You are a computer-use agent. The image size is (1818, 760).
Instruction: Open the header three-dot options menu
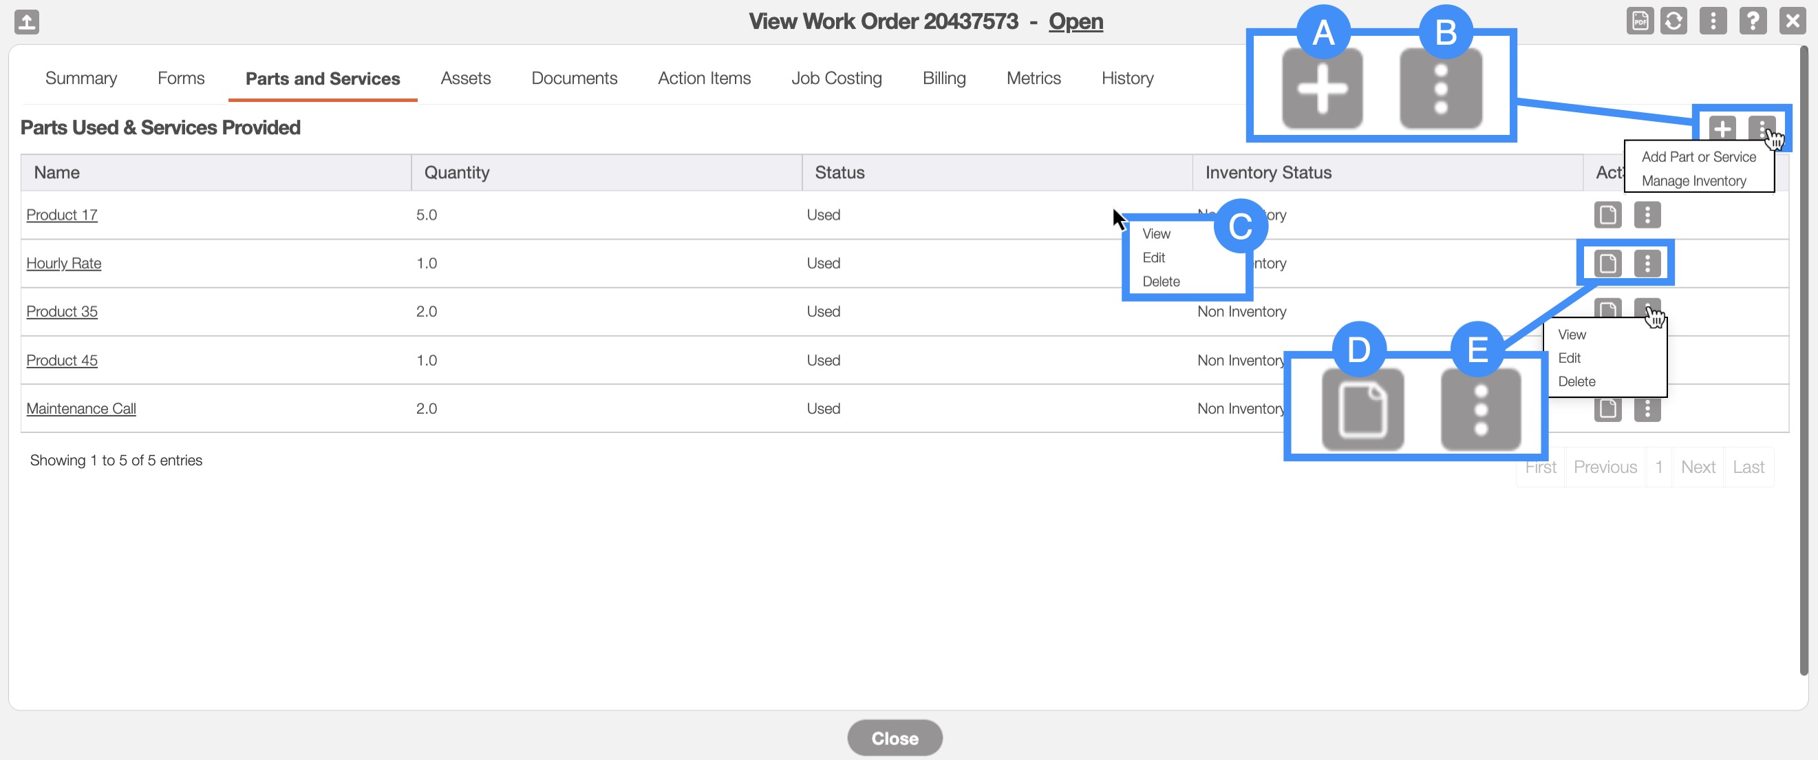click(1712, 21)
